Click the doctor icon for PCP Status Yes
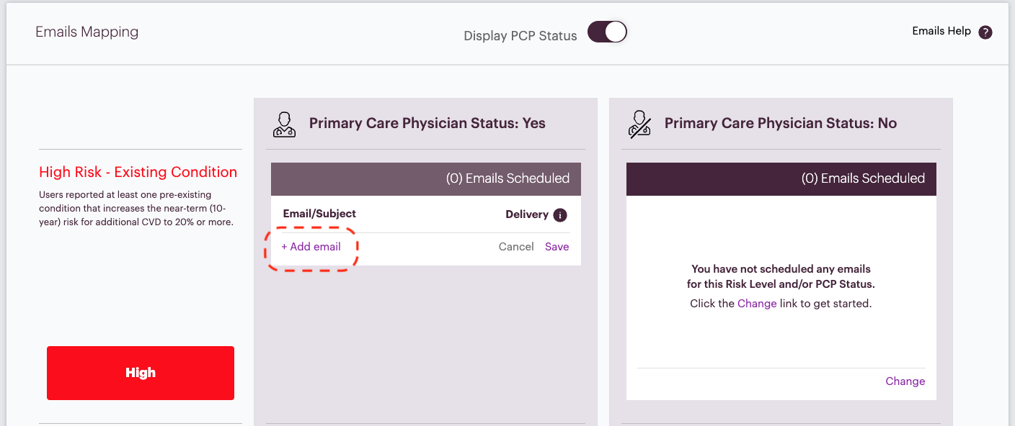 [284, 124]
